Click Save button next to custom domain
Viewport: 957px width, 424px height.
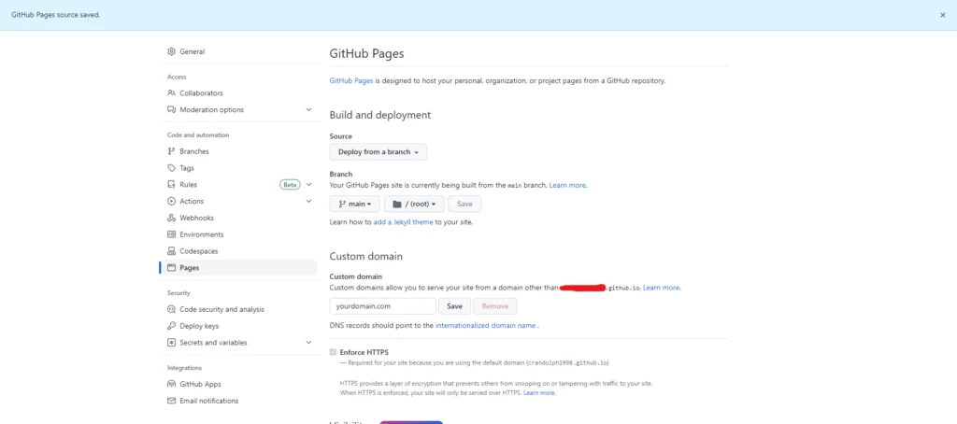pyautogui.click(x=454, y=306)
